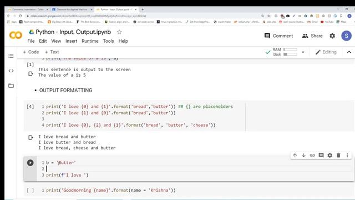View the RAM usage bar

pyautogui.click(x=290, y=49)
